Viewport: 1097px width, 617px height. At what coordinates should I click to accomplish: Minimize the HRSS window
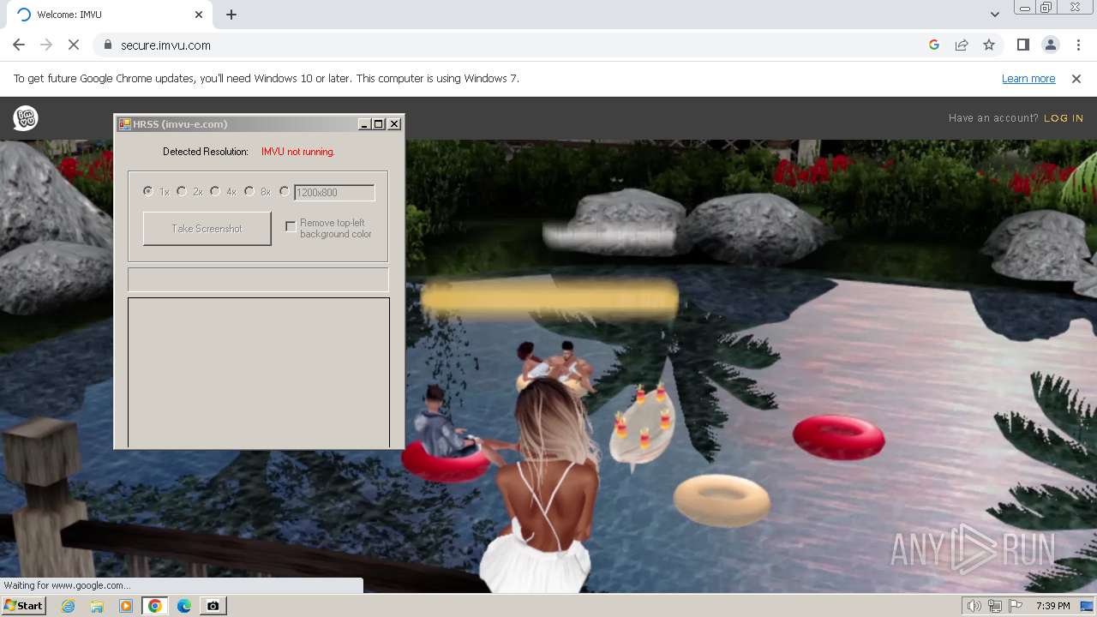click(x=363, y=124)
